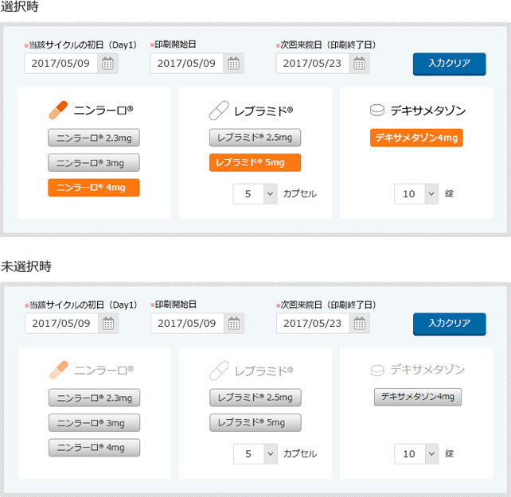Select ニンラーロ 3mg in 選択時 panel
511x497 pixels.
(x=94, y=162)
